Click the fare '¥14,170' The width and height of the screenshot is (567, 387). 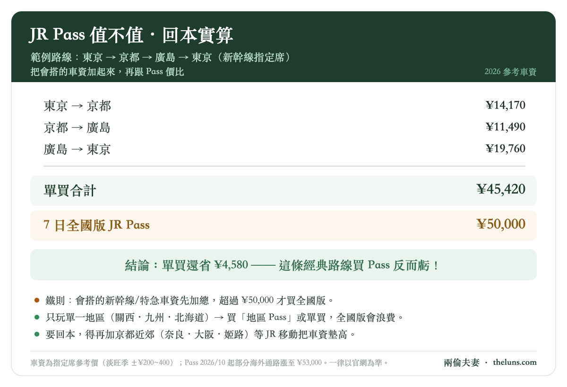tap(505, 105)
